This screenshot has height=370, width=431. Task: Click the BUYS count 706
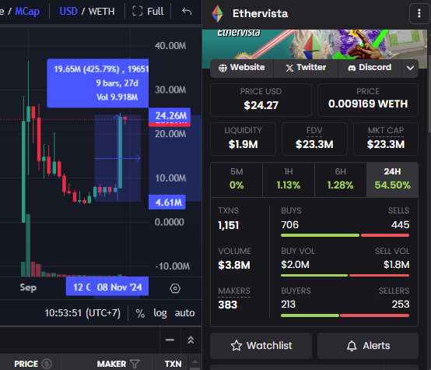289,225
